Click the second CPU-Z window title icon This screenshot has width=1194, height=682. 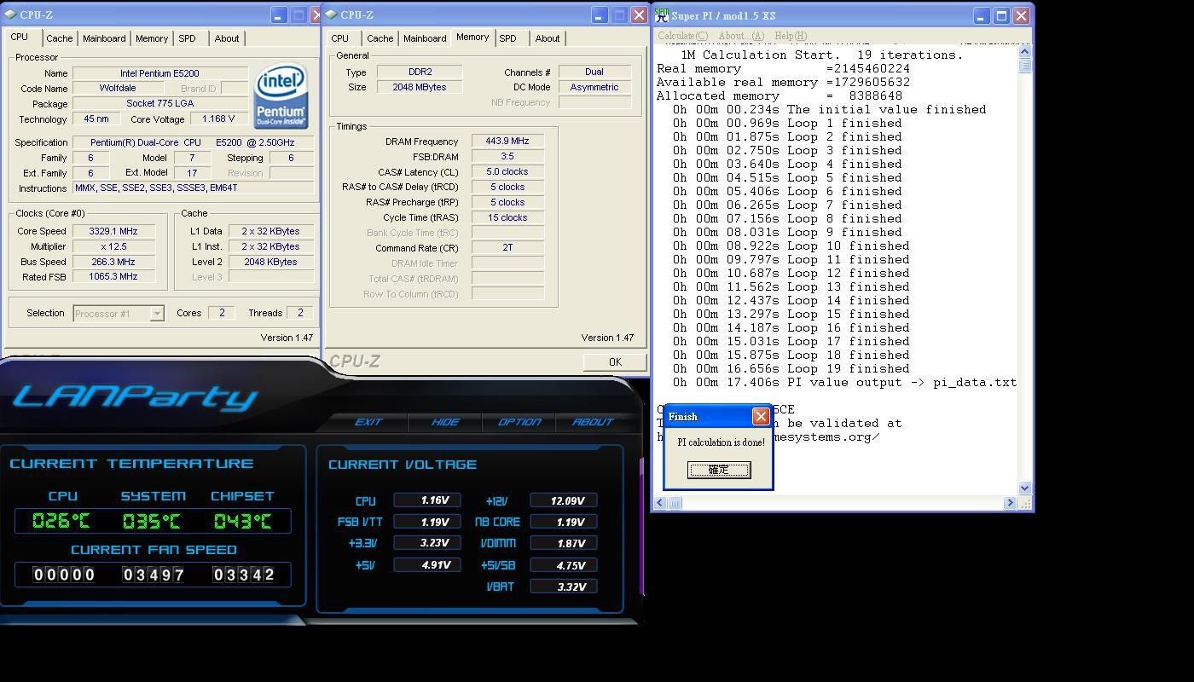331,14
